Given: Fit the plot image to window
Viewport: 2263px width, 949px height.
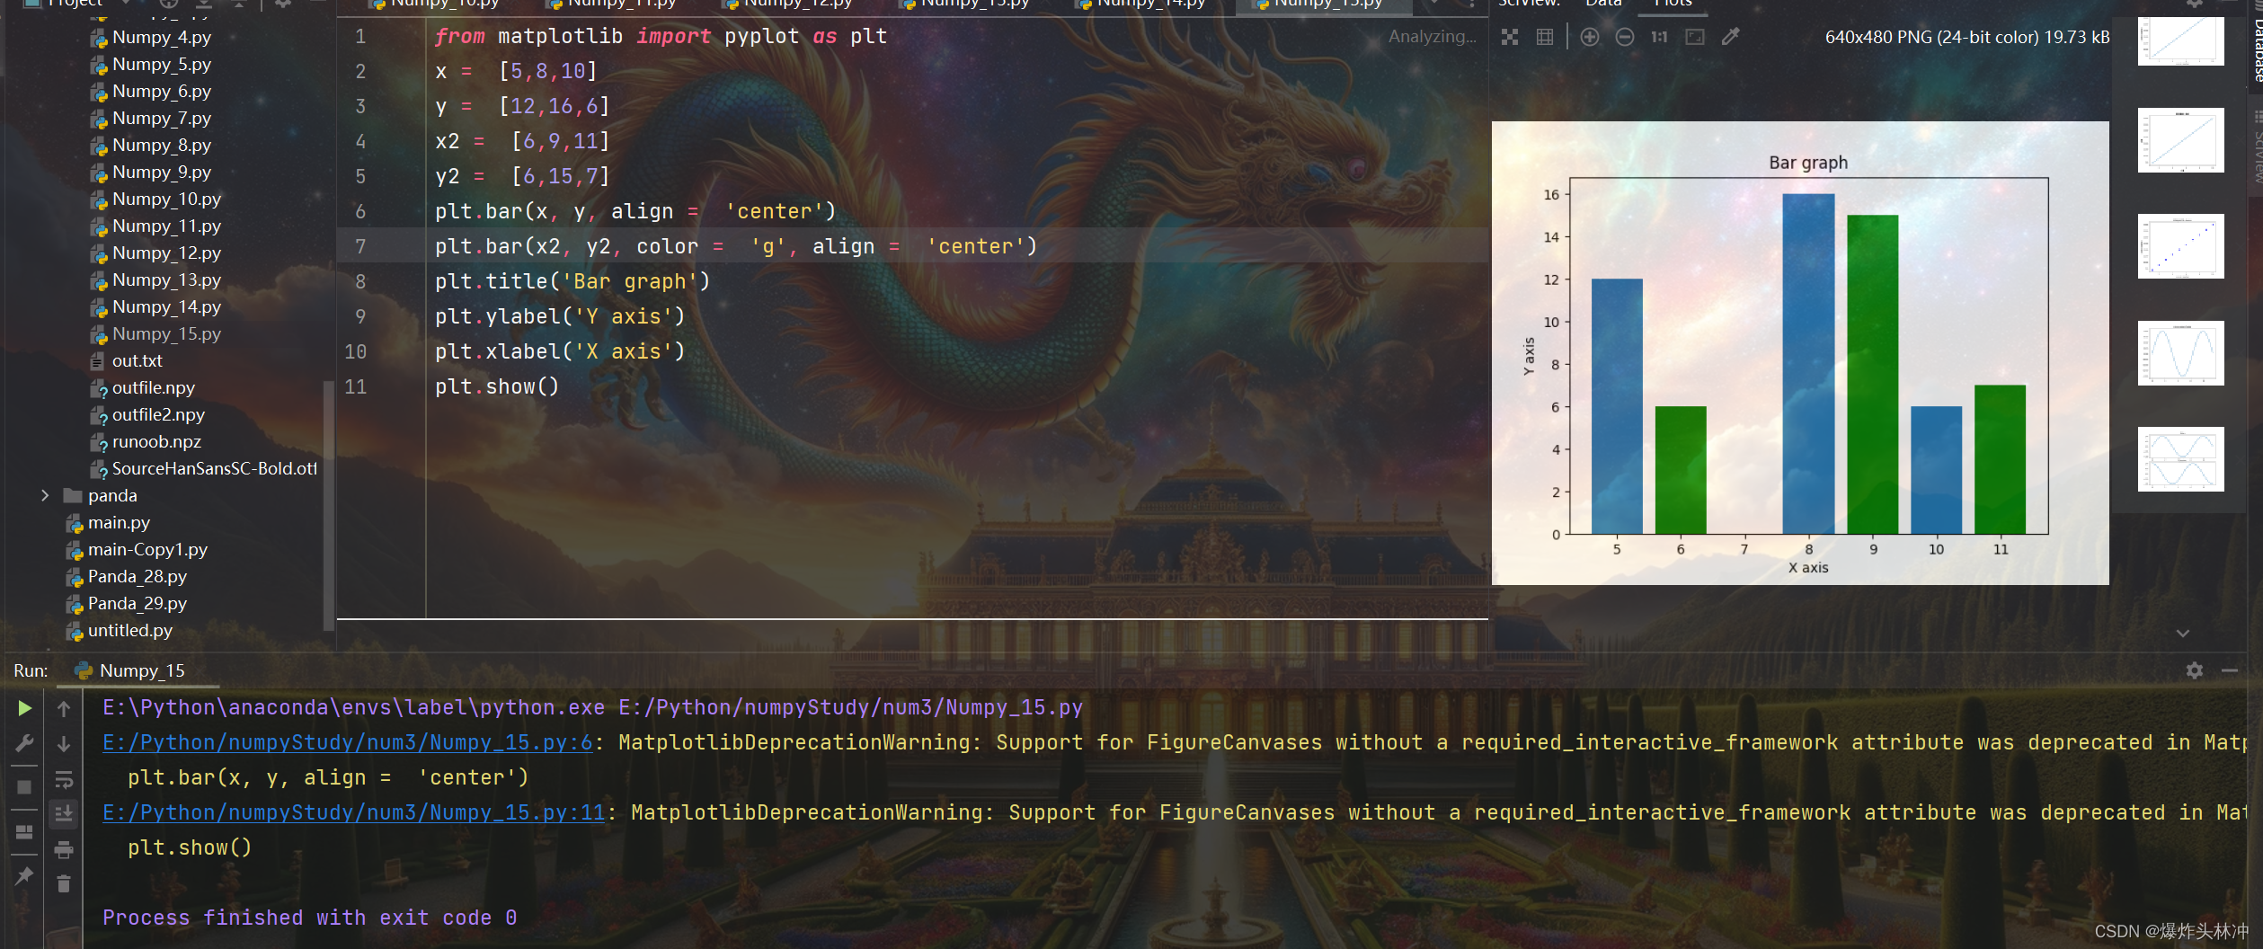Looking at the screenshot, I should [x=1695, y=37].
